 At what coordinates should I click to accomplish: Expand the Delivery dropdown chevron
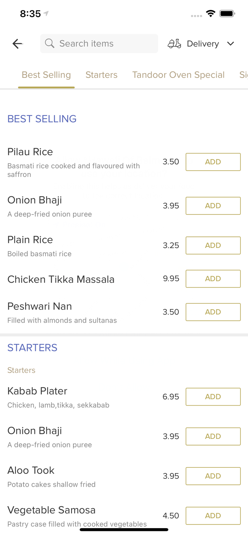tap(230, 44)
